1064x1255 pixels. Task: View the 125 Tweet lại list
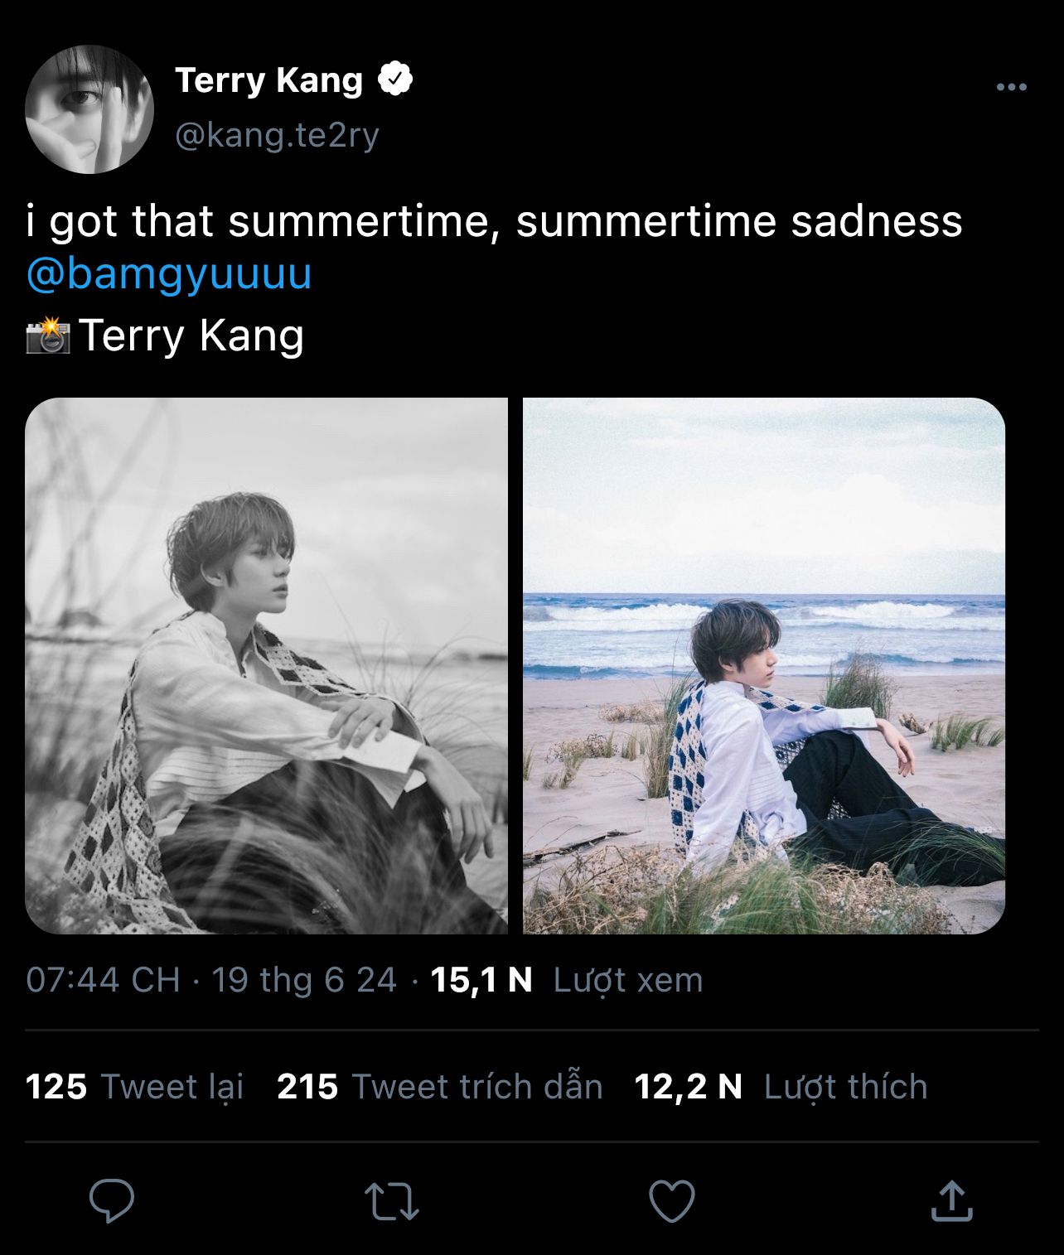pos(134,1087)
